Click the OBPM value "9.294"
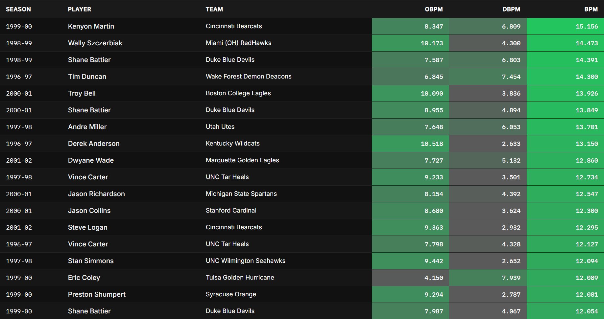Screen dimensions: 604x319 pos(434,295)
